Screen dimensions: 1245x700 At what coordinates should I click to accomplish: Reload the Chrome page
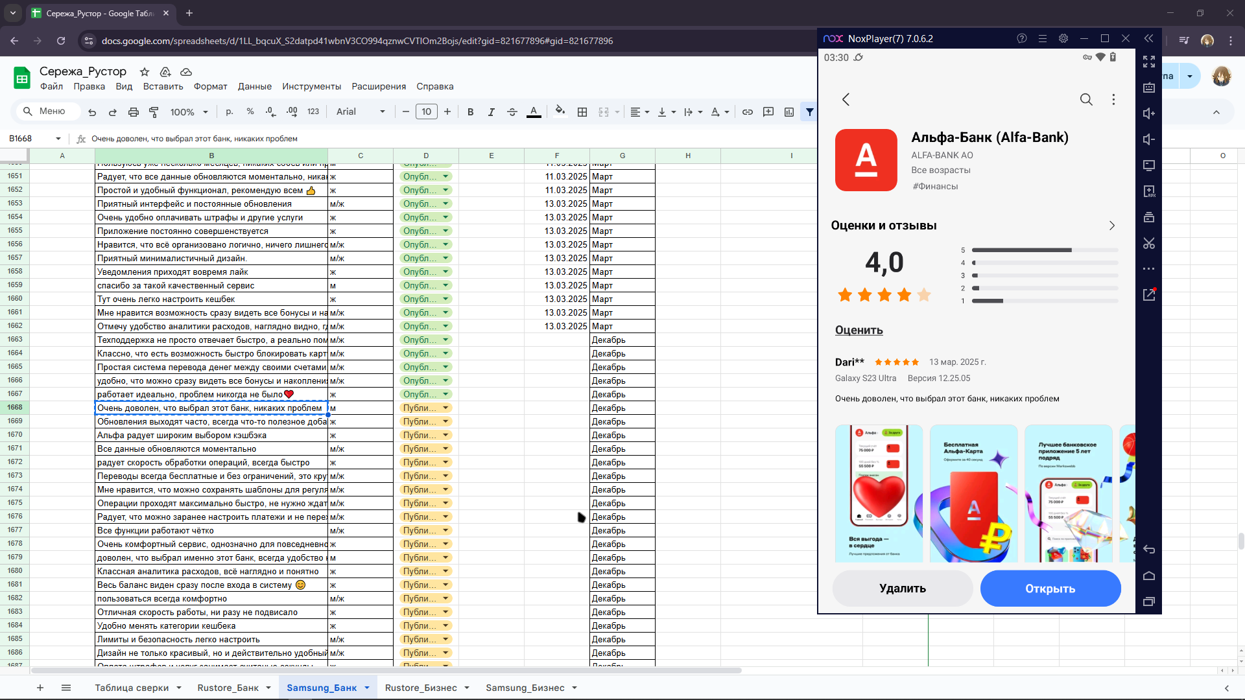point(61,41)
